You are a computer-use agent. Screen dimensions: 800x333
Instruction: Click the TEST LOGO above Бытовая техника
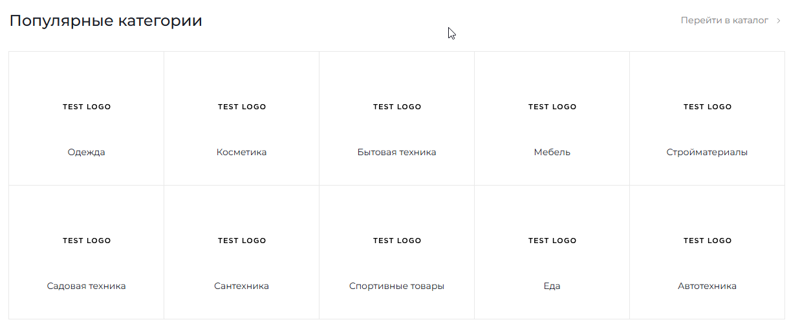pyautogui.click(x=397, y=107)
